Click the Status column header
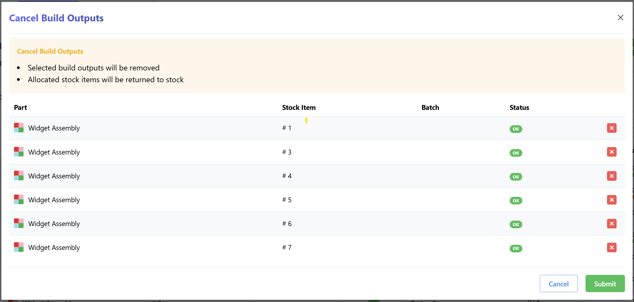The image size is (634, 302). (519, 107)
